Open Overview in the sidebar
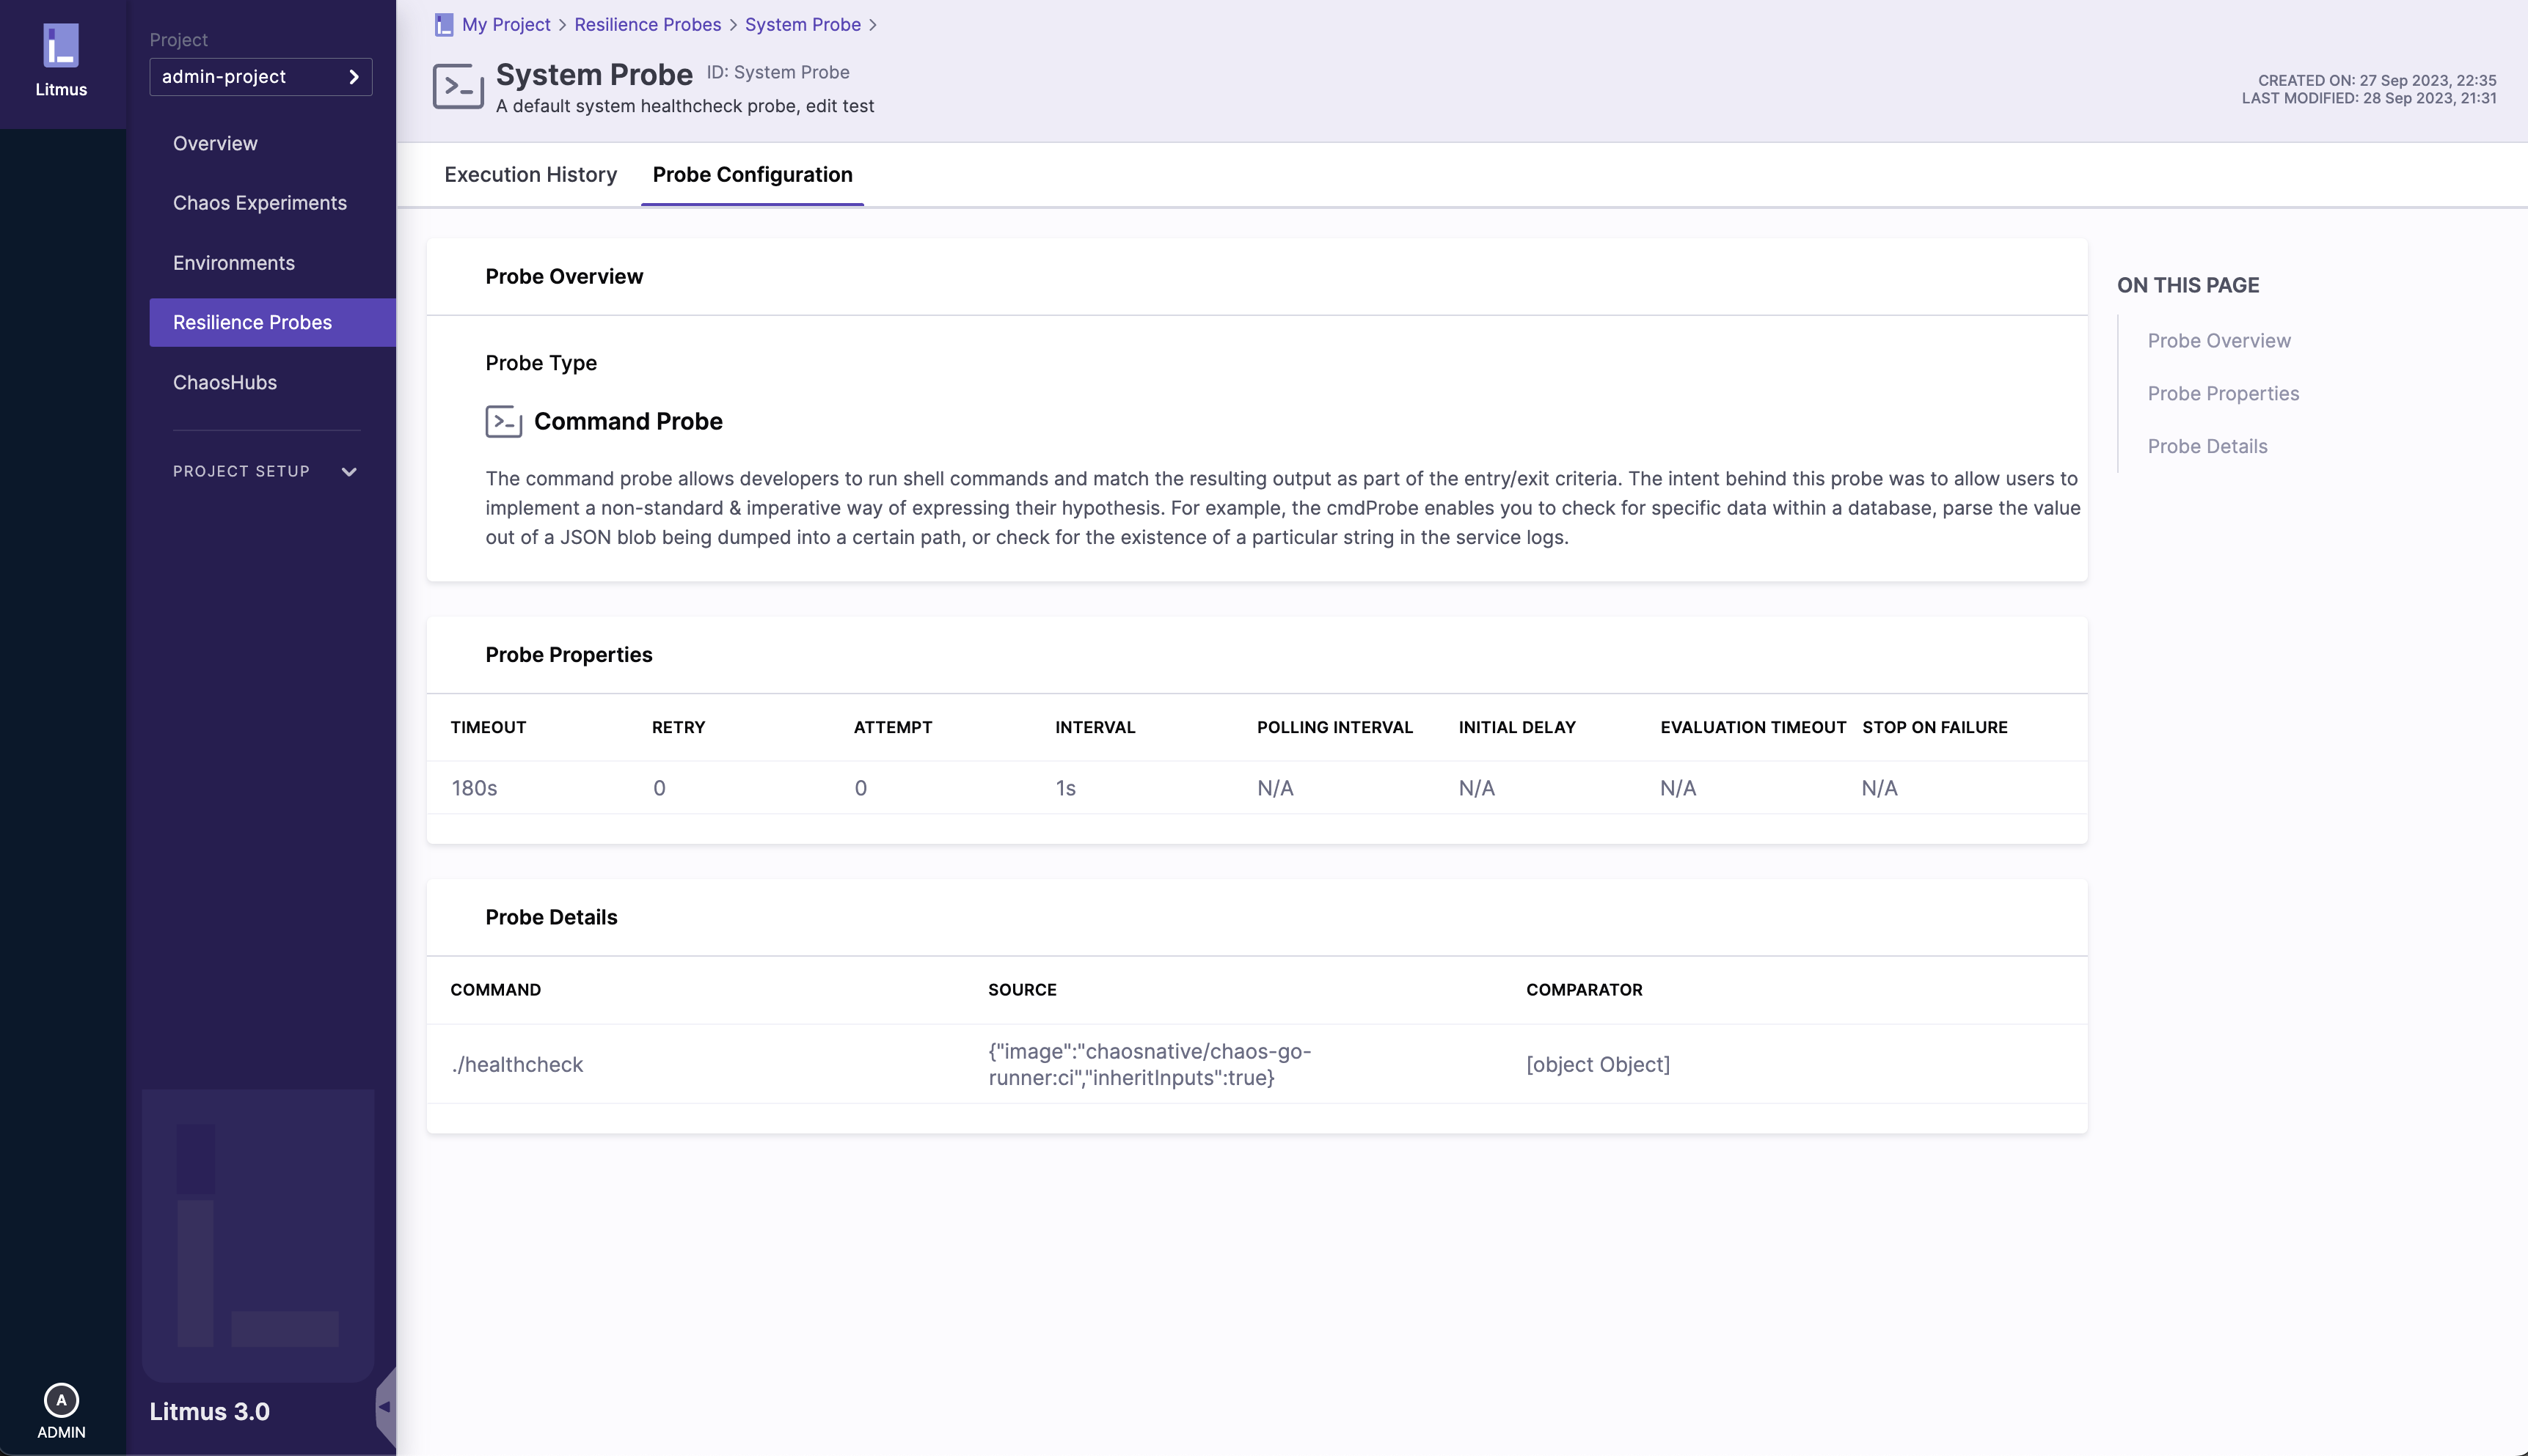 [215, 143]
